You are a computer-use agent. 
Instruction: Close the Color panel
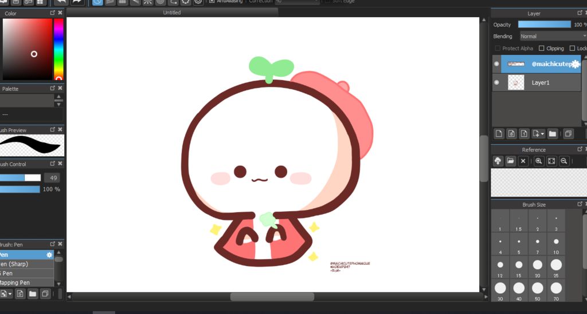60,13
